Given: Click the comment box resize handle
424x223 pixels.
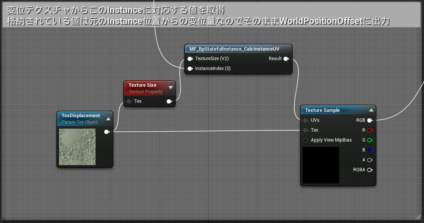Looking at the screenshot, I should coord(418,217).
